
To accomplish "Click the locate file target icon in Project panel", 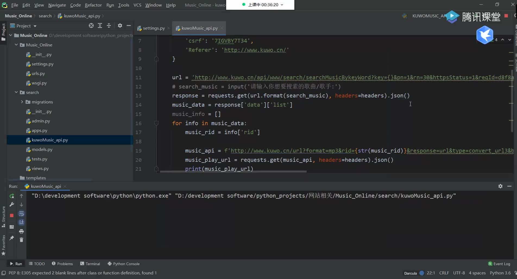I will 91,26.
